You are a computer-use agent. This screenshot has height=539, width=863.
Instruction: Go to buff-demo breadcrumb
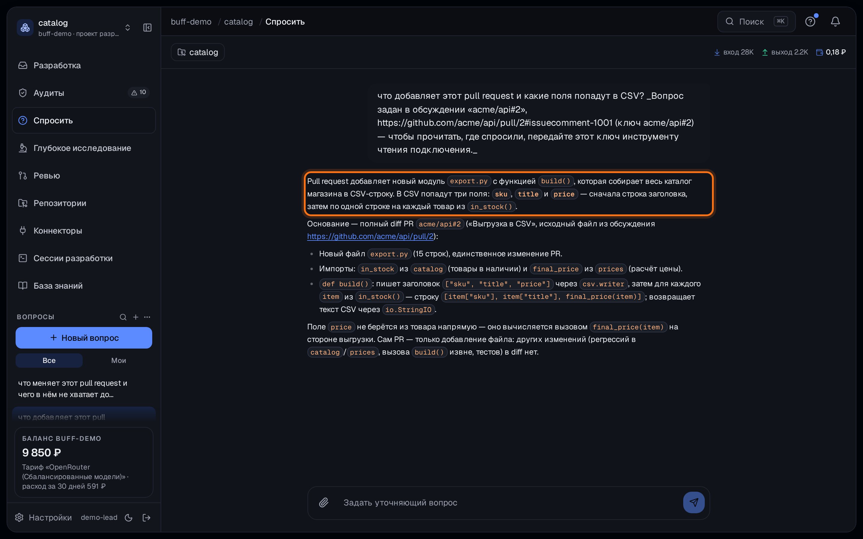tap(191, 22)
